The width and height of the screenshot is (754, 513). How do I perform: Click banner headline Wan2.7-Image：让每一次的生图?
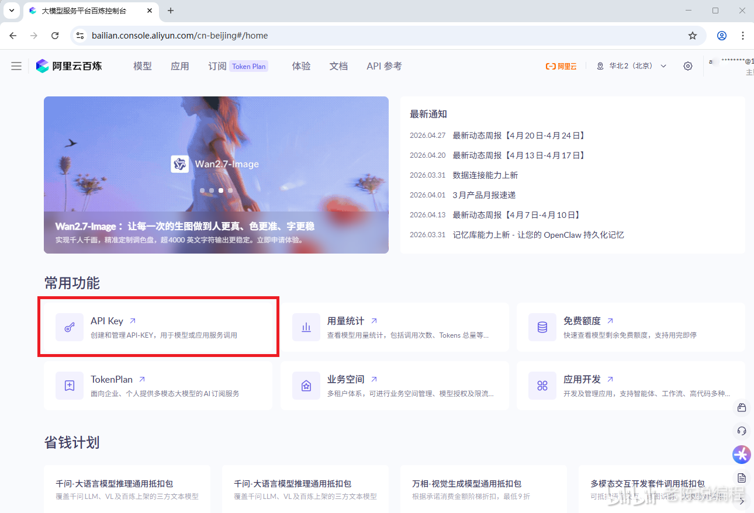pyautogui.click(x=185, y=226)
